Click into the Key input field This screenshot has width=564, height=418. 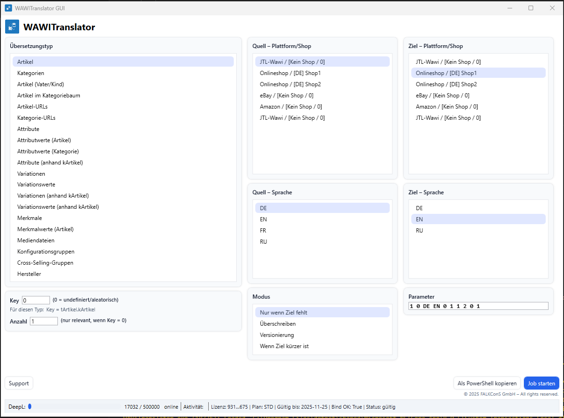36,300
